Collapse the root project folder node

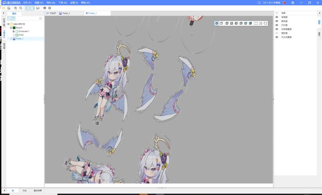[x=8, y=24]
